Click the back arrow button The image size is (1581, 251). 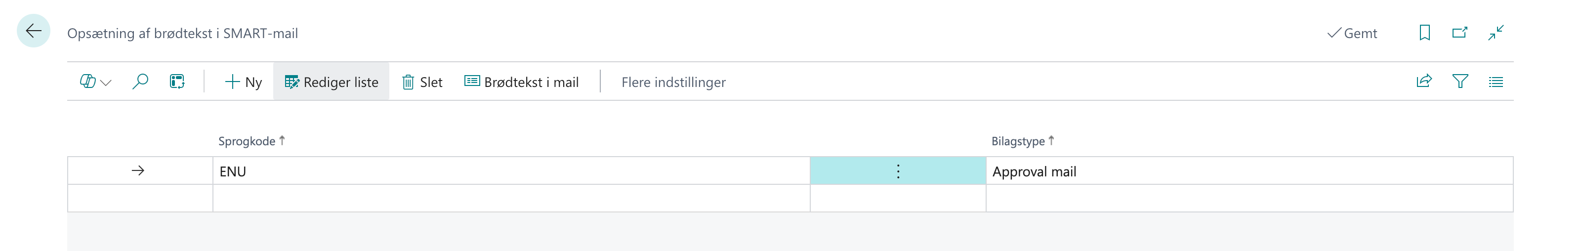(33, 31)
